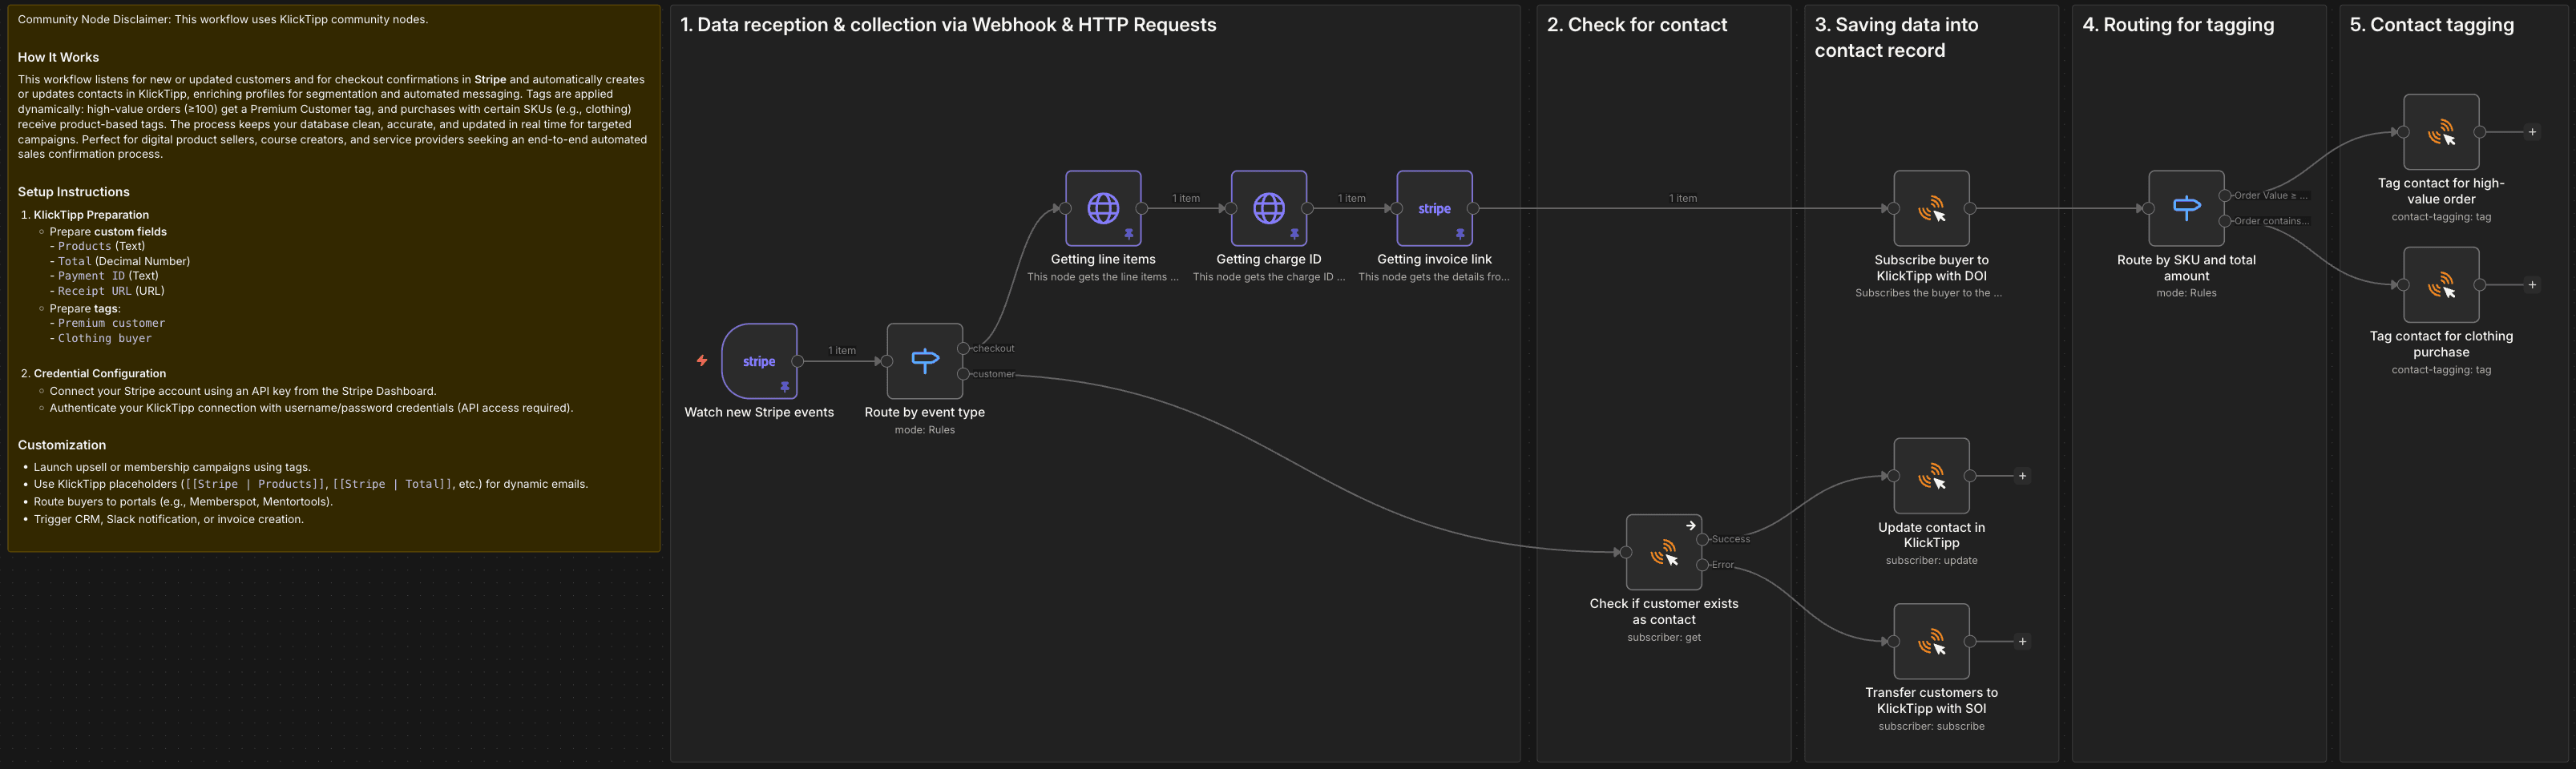Toggle pinned data on Getting charge ID node
Viewport: 2576px width, 769px height.
point(1295,235)
